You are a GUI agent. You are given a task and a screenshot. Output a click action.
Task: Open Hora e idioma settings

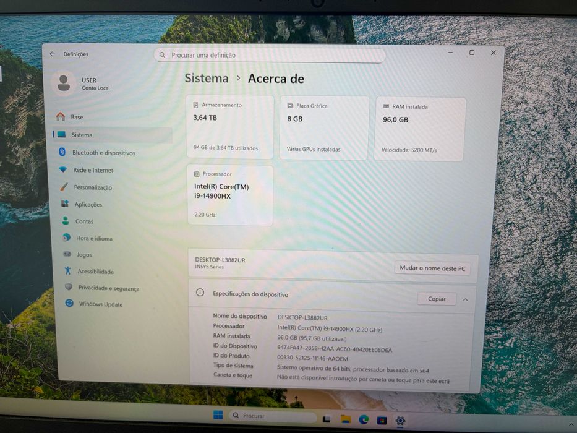[94, 238]
